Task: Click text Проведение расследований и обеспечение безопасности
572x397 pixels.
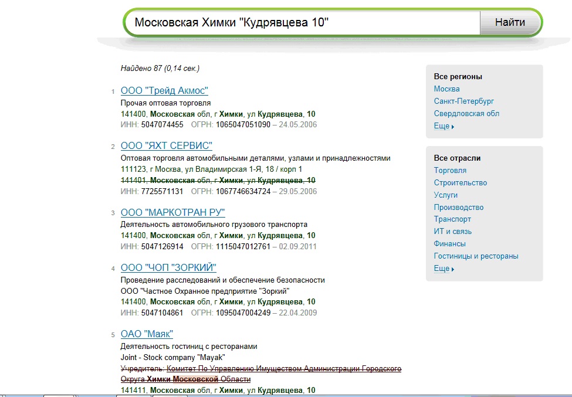Action: pyautogui.click(x=222, y=280)
